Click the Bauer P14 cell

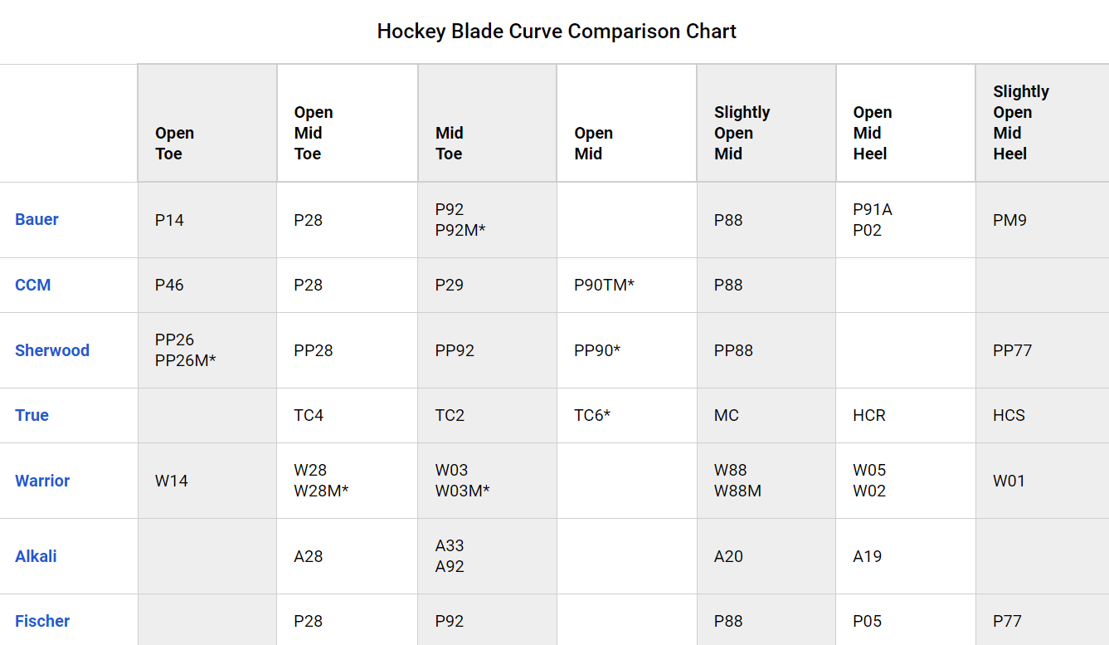pos(169,220)
